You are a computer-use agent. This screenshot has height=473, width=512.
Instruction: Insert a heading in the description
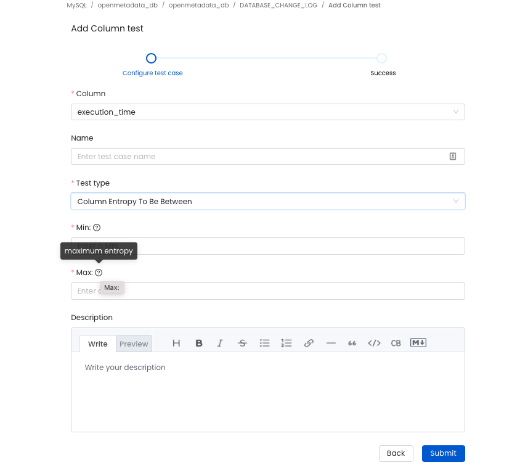[176, 343]
